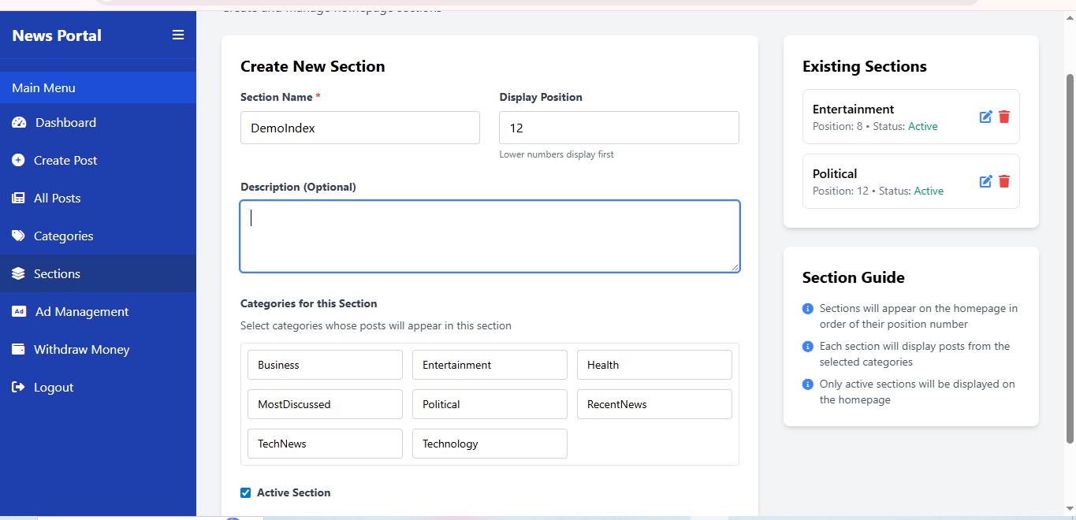Open the Withdraw Money page
1076x520 pixels.
81,350
